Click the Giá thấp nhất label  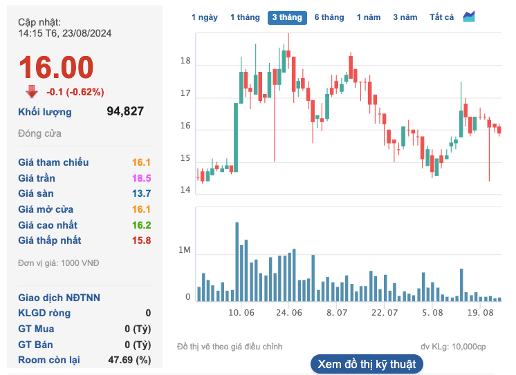pos(50,240)
